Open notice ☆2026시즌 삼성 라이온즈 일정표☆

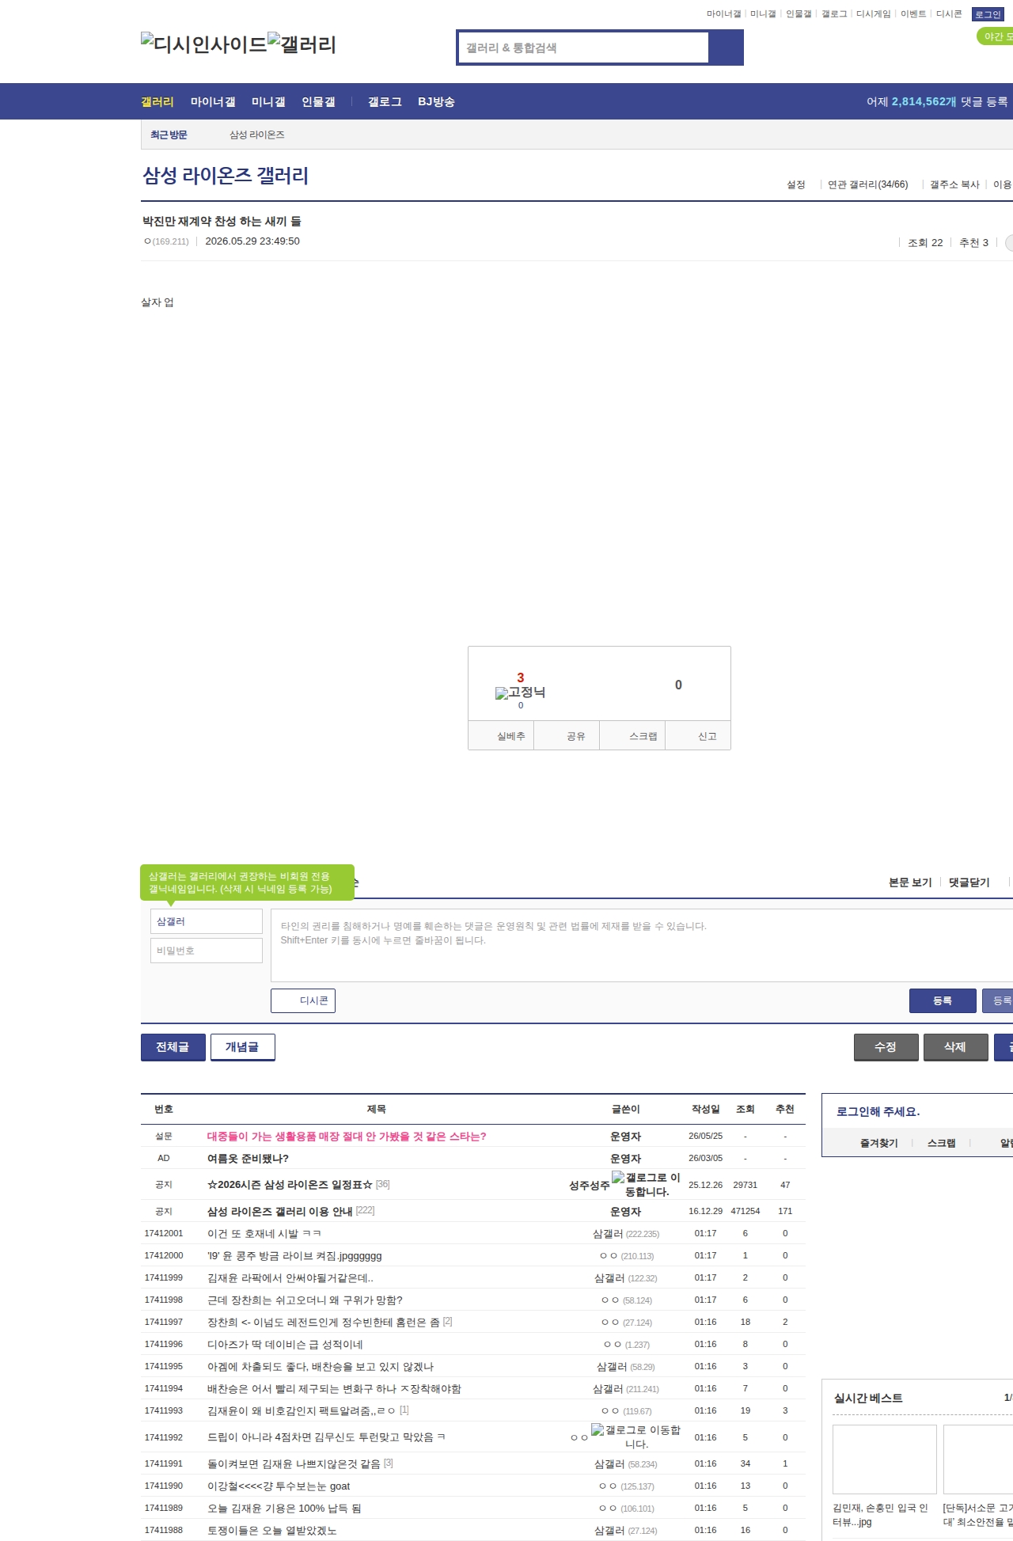[290, 1185]
